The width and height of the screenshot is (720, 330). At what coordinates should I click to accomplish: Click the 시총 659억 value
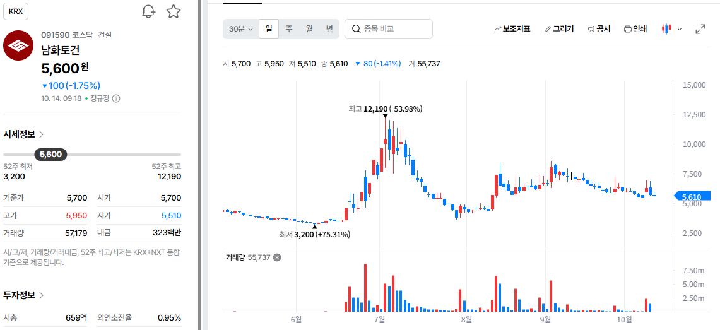pyautogui.click(x=76, y=317)
